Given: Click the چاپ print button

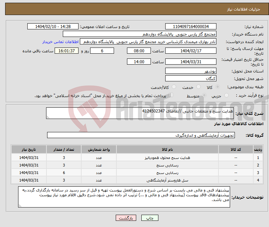Looking at the screenshot, I should pyautogui.click(x=150, y=218).
